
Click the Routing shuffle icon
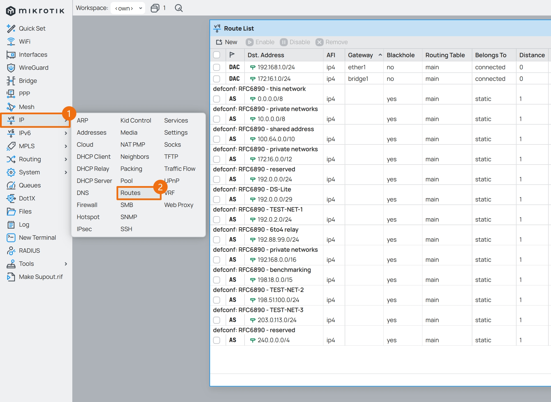[x=11, y=159]
